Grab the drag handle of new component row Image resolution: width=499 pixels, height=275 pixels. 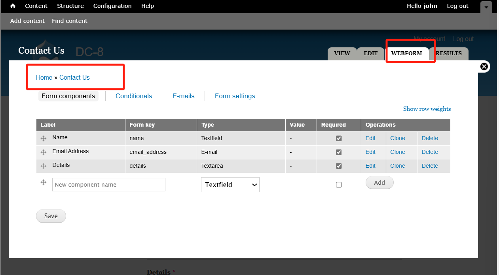click(44, 182)
